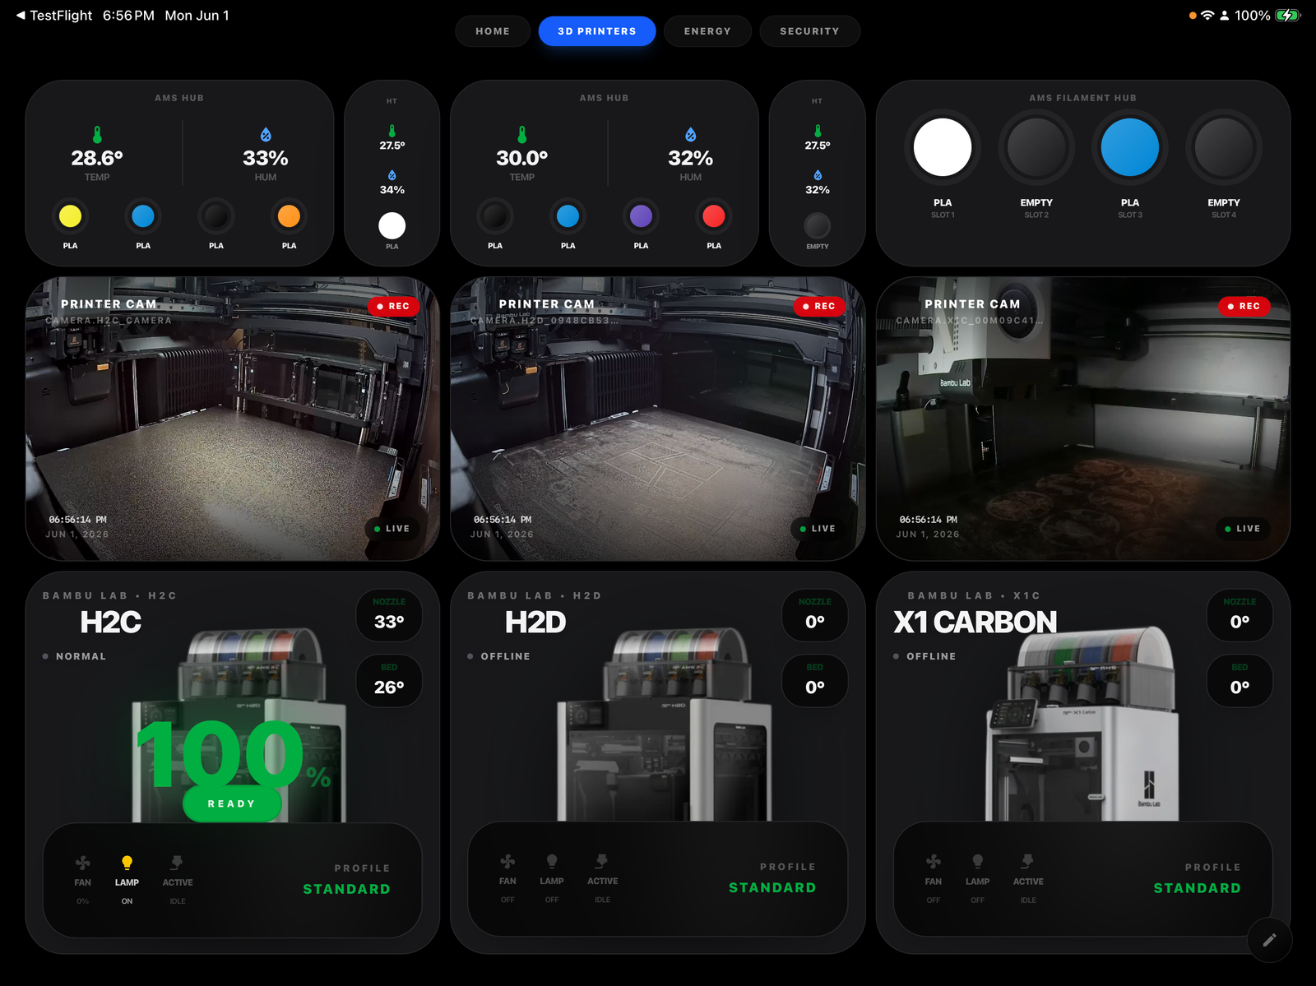Screen dimensions: 1316x986
Task: Tap the LIVE indicator on X1C camera
Action: (x=1243, y=529)
